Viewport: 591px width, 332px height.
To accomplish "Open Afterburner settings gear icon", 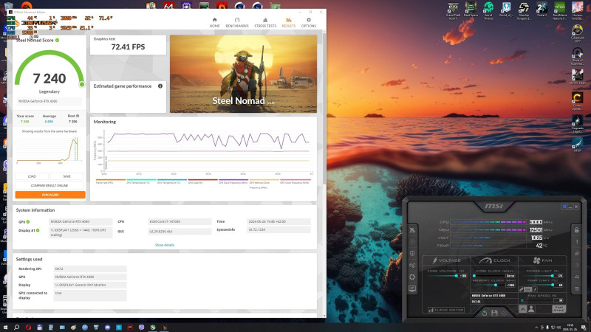I will tap(412, 277).
